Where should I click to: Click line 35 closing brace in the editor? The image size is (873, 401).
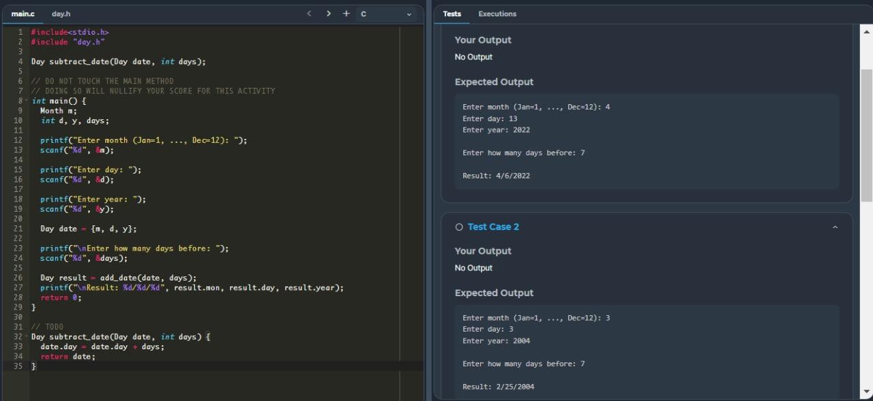(x=34, y=366)
